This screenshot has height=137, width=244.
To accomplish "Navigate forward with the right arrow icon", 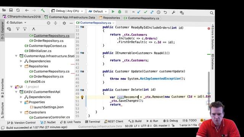I will coord(34,10).
